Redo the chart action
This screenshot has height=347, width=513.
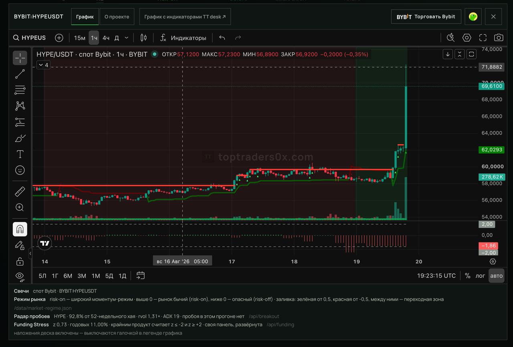(x=238, y=38)
